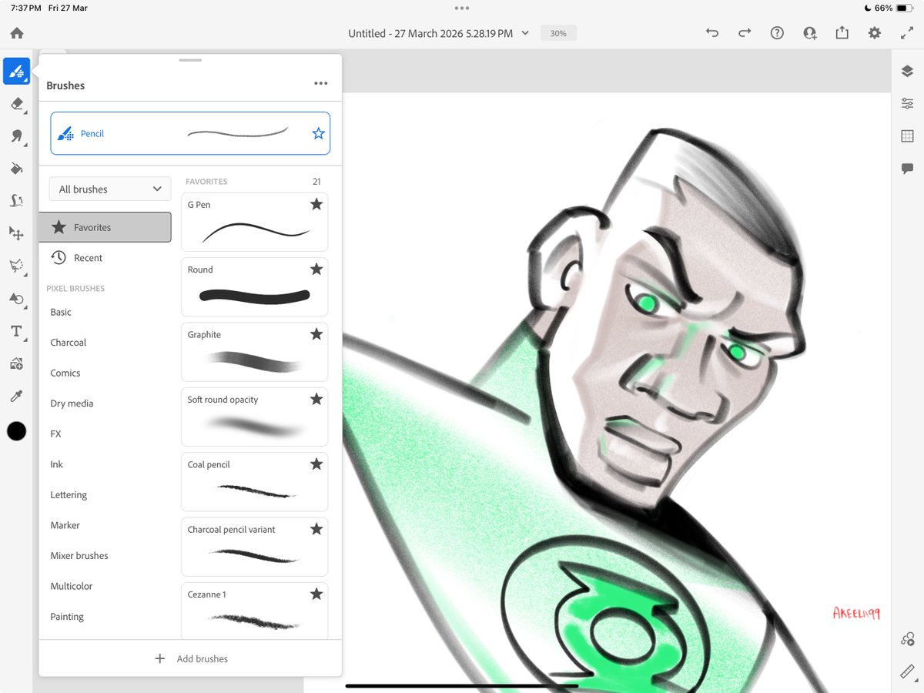Select the Eyedropper tool
This screenshot has width=924, height=693.
click(x=17, y=396)
